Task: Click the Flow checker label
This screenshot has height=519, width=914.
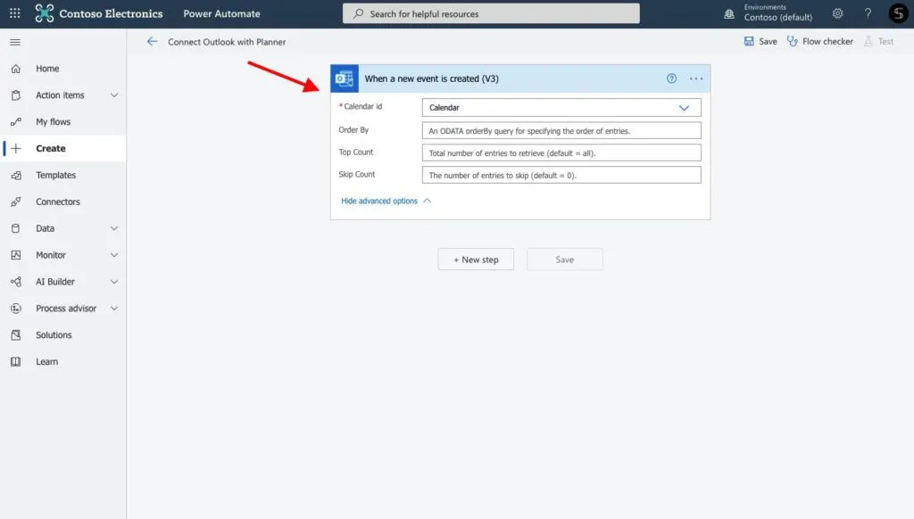Action: point(827,41)
